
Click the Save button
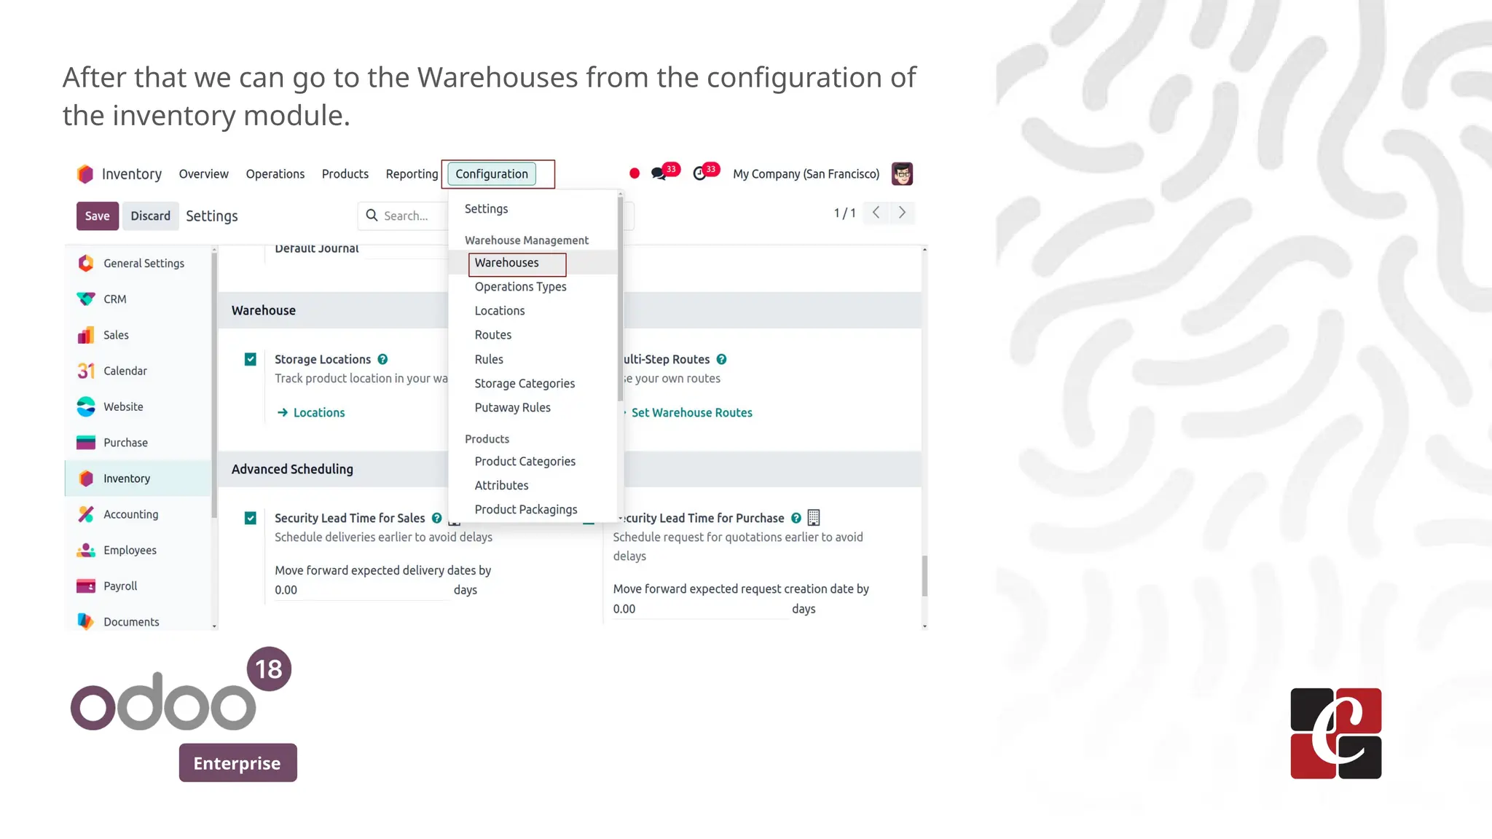pos(98,216)
